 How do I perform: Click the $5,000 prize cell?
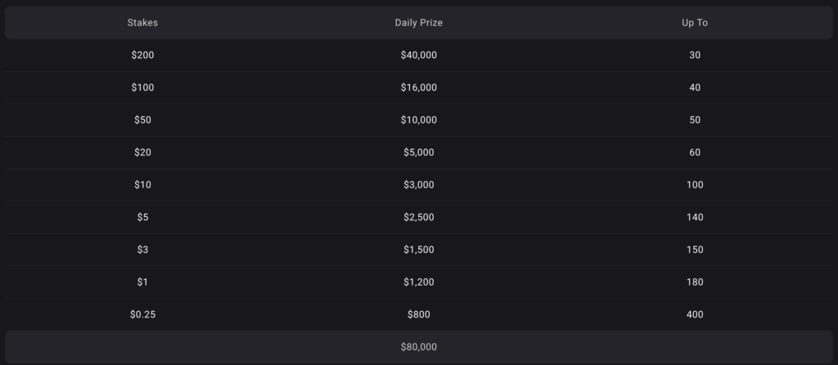[x=418, y=152]
